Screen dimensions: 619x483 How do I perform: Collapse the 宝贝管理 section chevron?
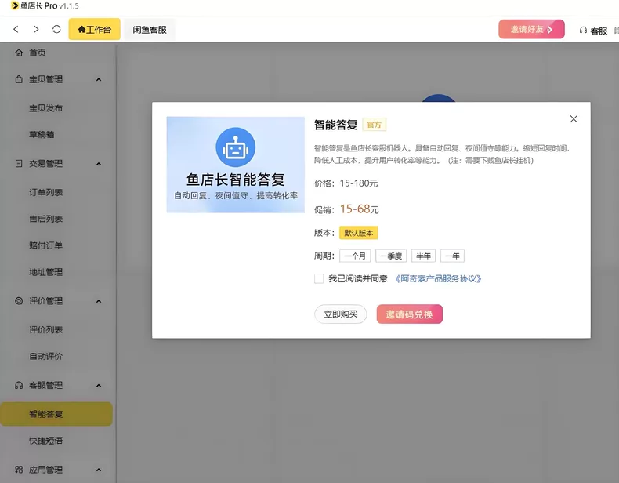[x=99, y=80]
